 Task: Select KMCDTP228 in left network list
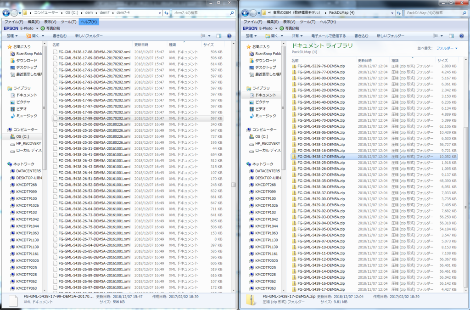coord(23,274)
